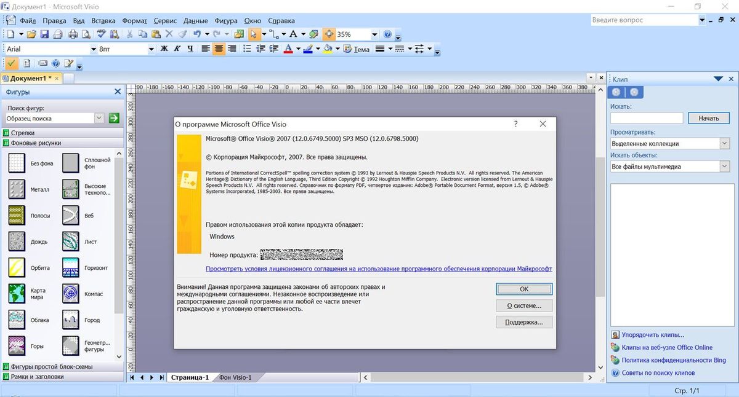Open the Правка menu
The height and width of the screenshot is (397, 739).
(x=54, y=20)
